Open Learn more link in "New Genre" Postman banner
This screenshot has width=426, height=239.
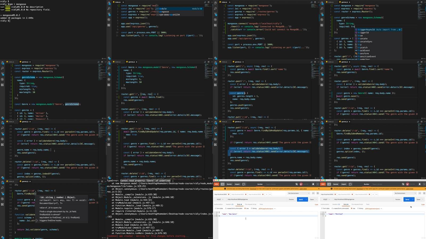click(303, 189)
